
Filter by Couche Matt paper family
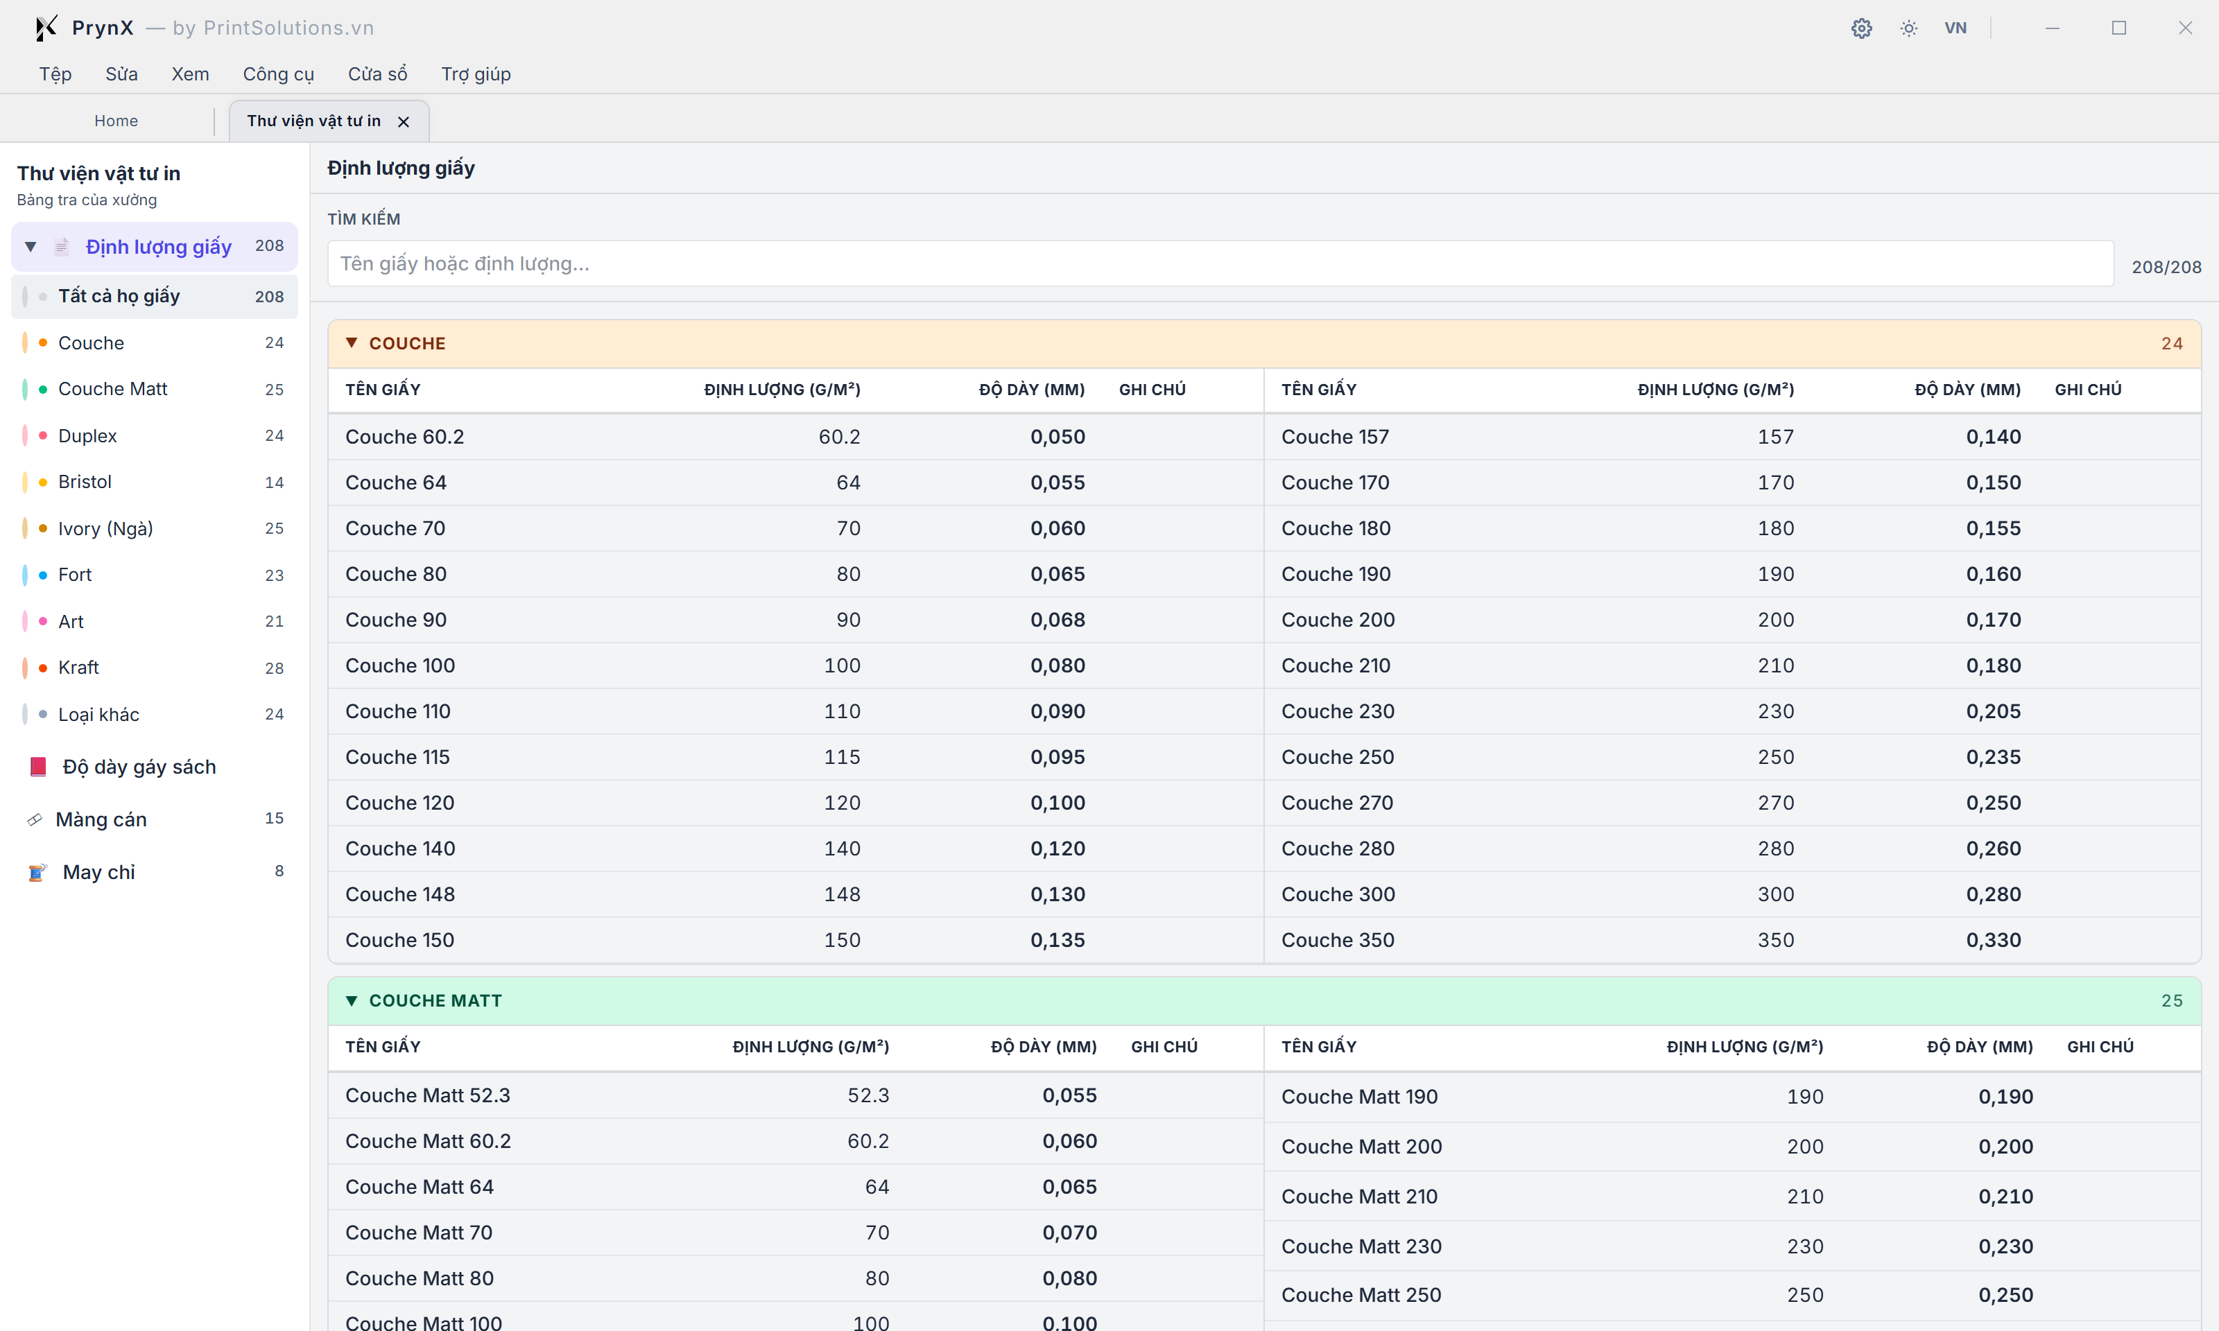[154, 390]
